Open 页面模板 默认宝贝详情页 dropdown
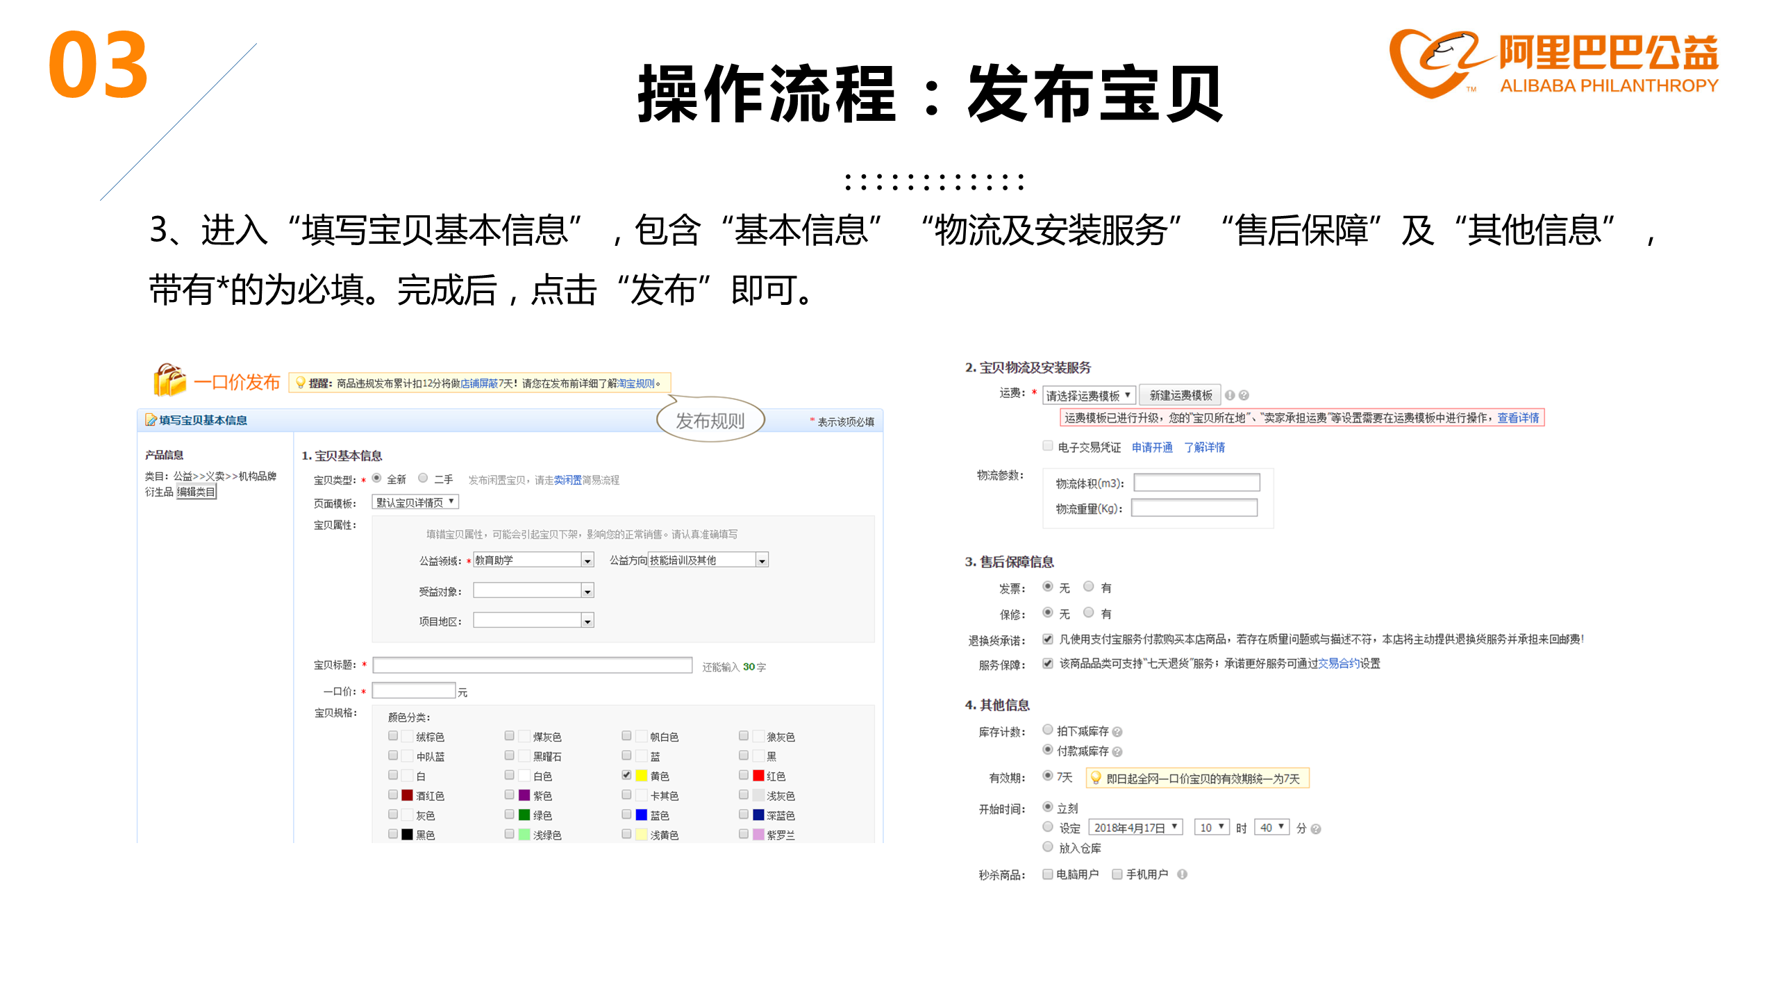 415,502
